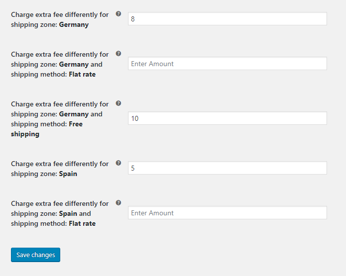Screen dimensions: 346x276
Task: Click the empty Germany Flat rate amount field
Action: pos(227,64)
